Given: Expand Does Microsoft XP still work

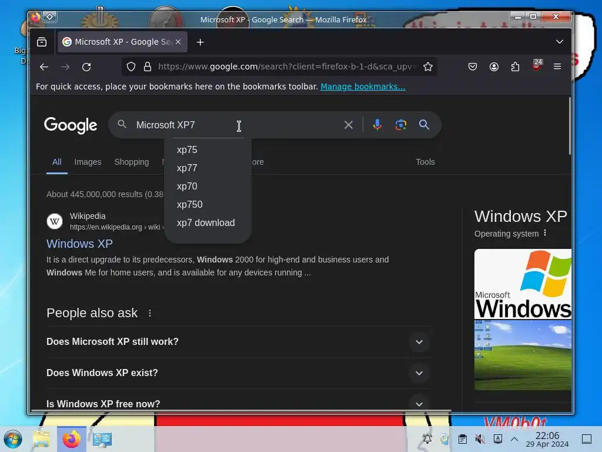Looking at the screenshot, I should pos(238,342).
